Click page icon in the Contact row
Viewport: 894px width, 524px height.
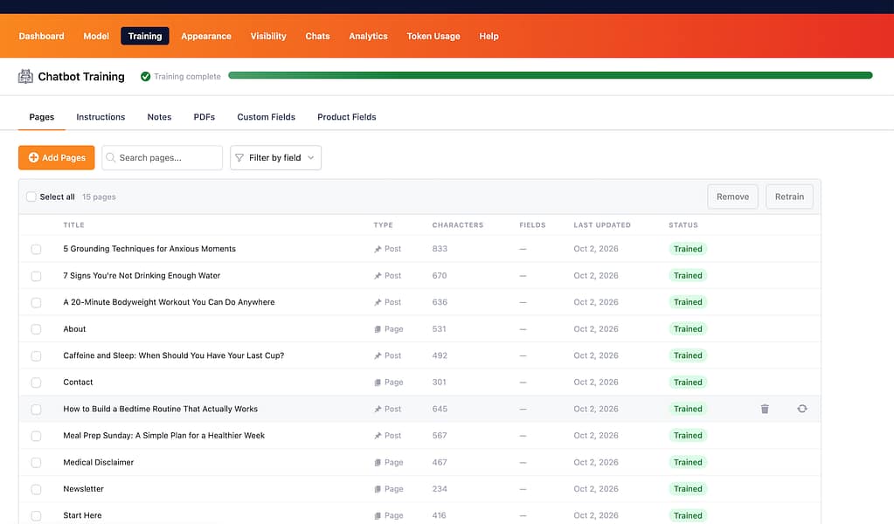(x=378, y=383)
